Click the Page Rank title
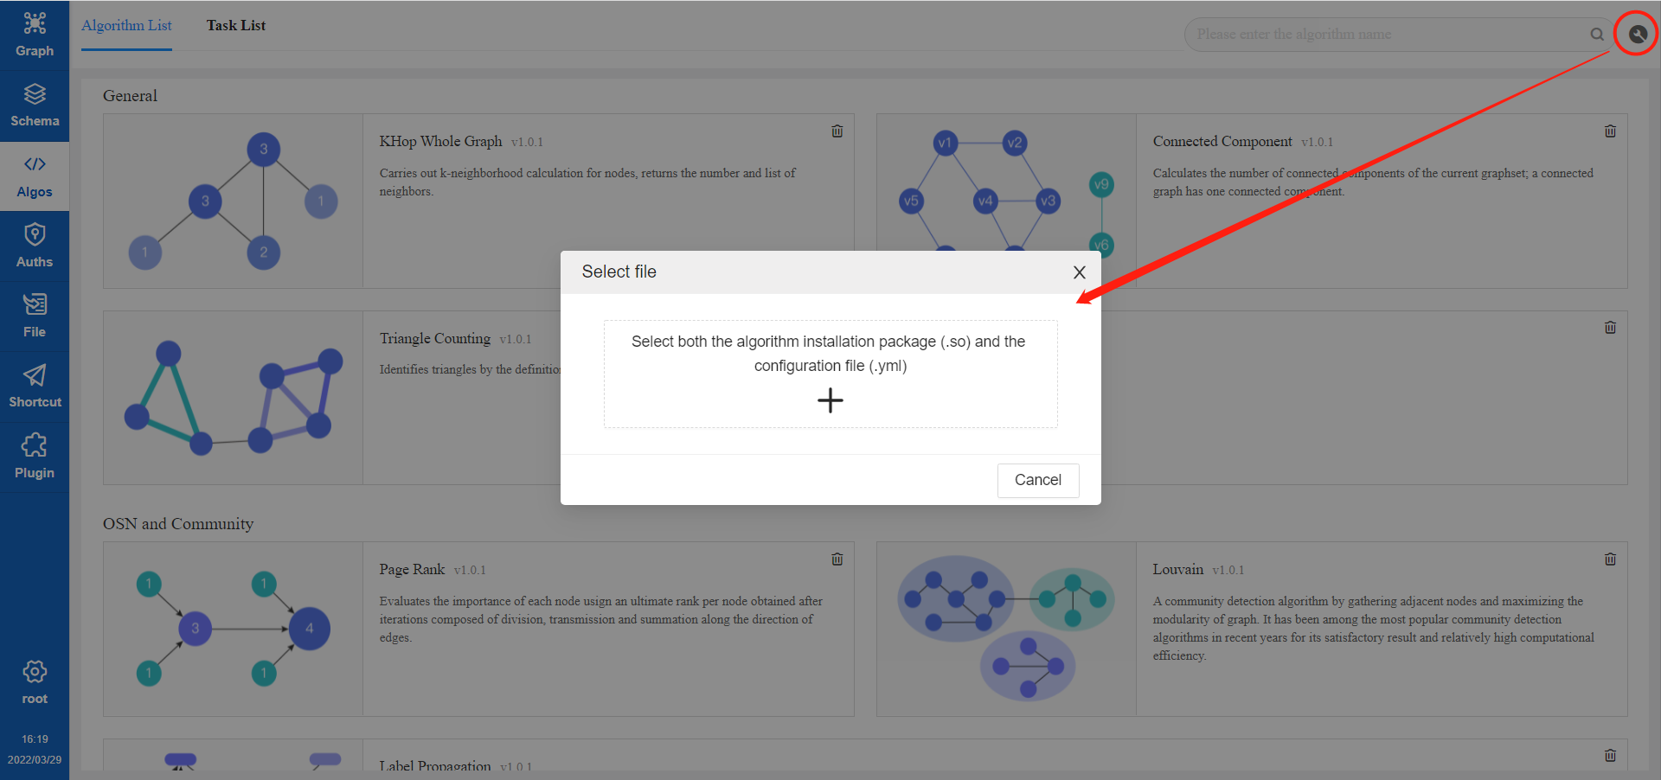The image size is (1661, 780). 412,569
